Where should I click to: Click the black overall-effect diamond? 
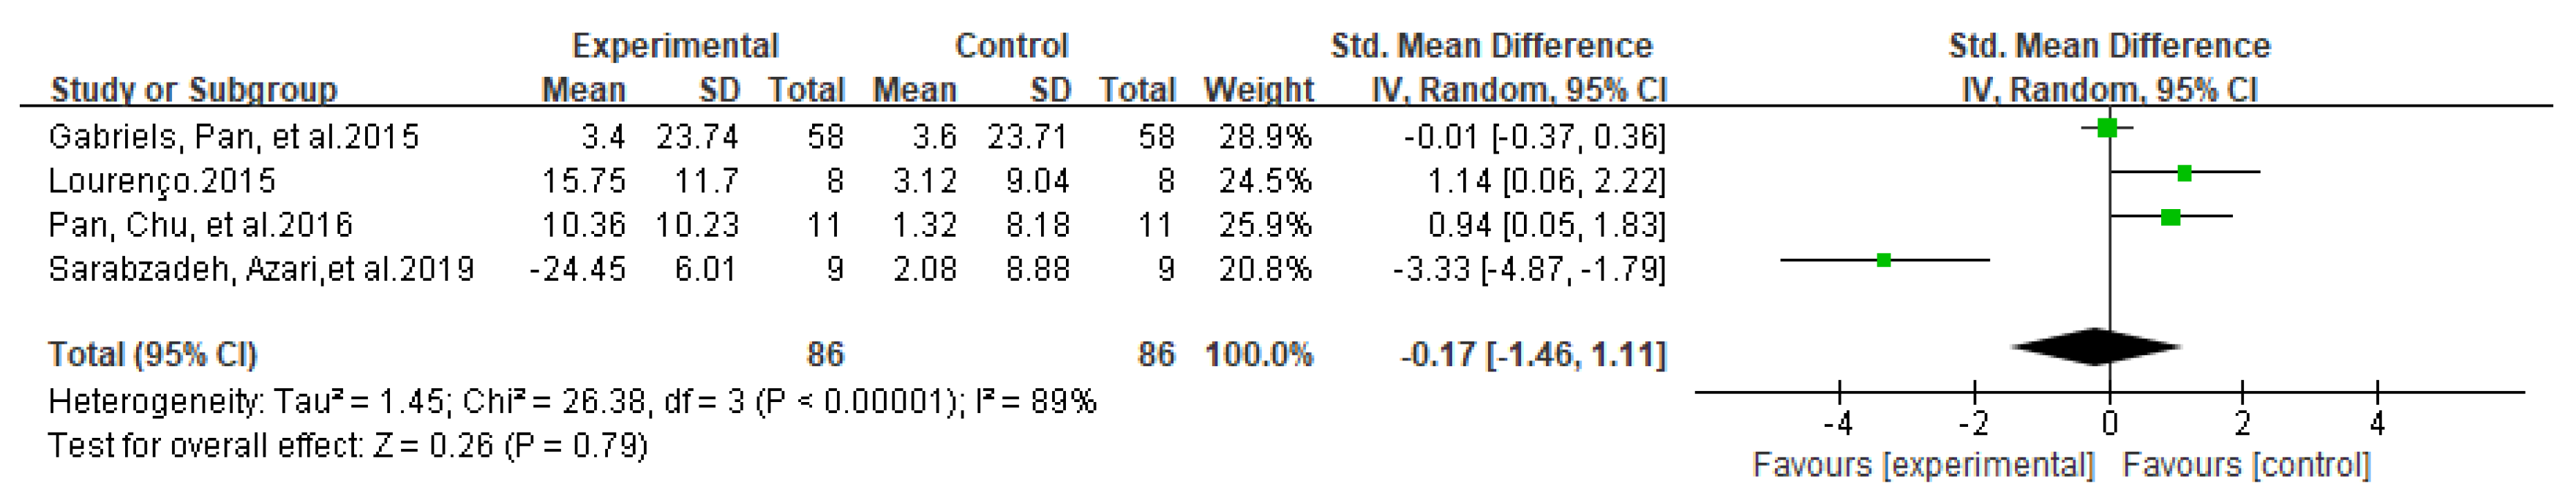(x=2096, y=347)
